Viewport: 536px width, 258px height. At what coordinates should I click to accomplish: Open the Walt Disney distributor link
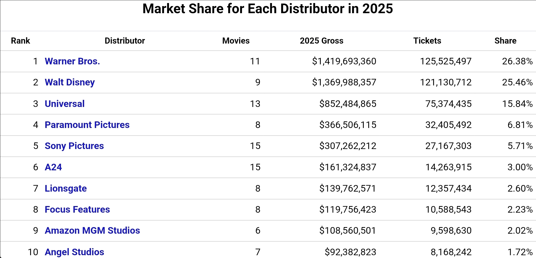tap(70, 82)
